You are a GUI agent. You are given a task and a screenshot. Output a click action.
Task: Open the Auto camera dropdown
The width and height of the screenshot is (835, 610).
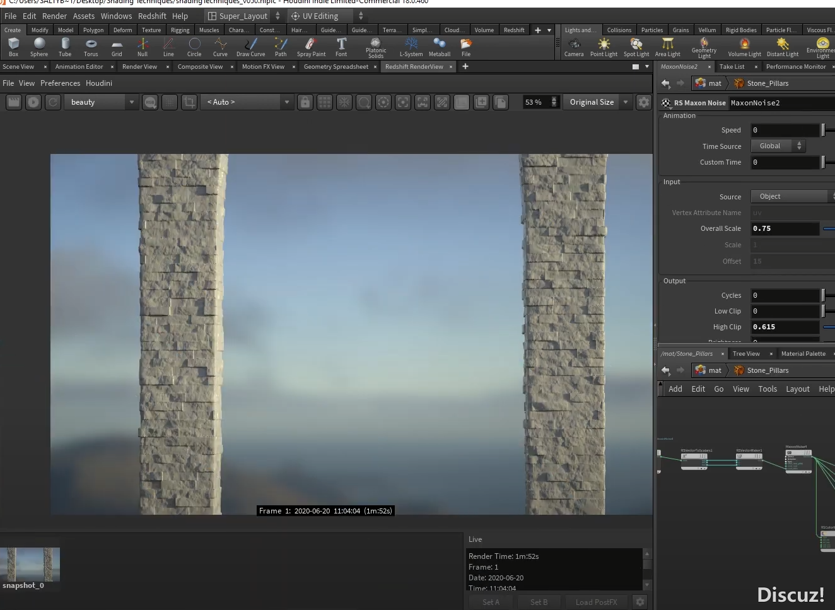click(248, 102)
